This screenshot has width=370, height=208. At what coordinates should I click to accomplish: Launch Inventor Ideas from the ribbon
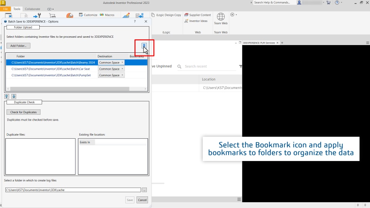click(x=196, y=21)
